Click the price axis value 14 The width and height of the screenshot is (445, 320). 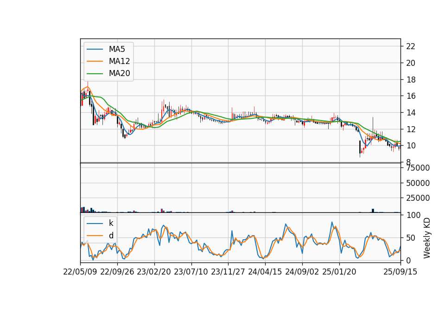pyautogui.click(x=411, y=113)
